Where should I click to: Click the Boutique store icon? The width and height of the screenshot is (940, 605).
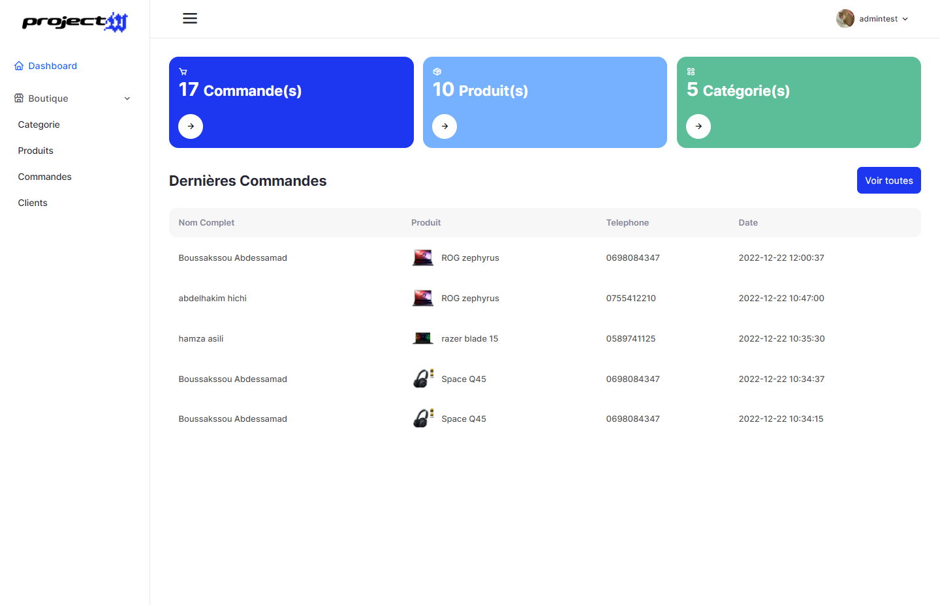pyautogui.click(x=19, y=98)
